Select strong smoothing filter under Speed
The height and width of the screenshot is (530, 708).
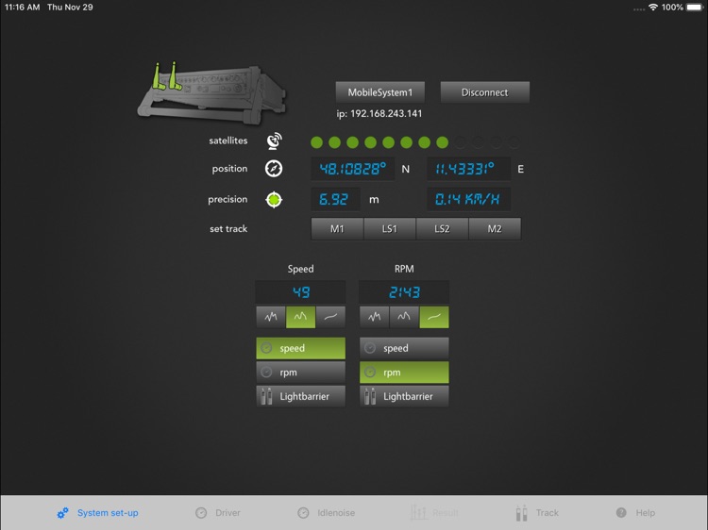330,317
